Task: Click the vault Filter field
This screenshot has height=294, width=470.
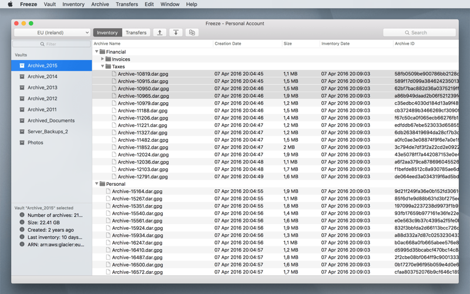Action: click(x=52, y=44)
